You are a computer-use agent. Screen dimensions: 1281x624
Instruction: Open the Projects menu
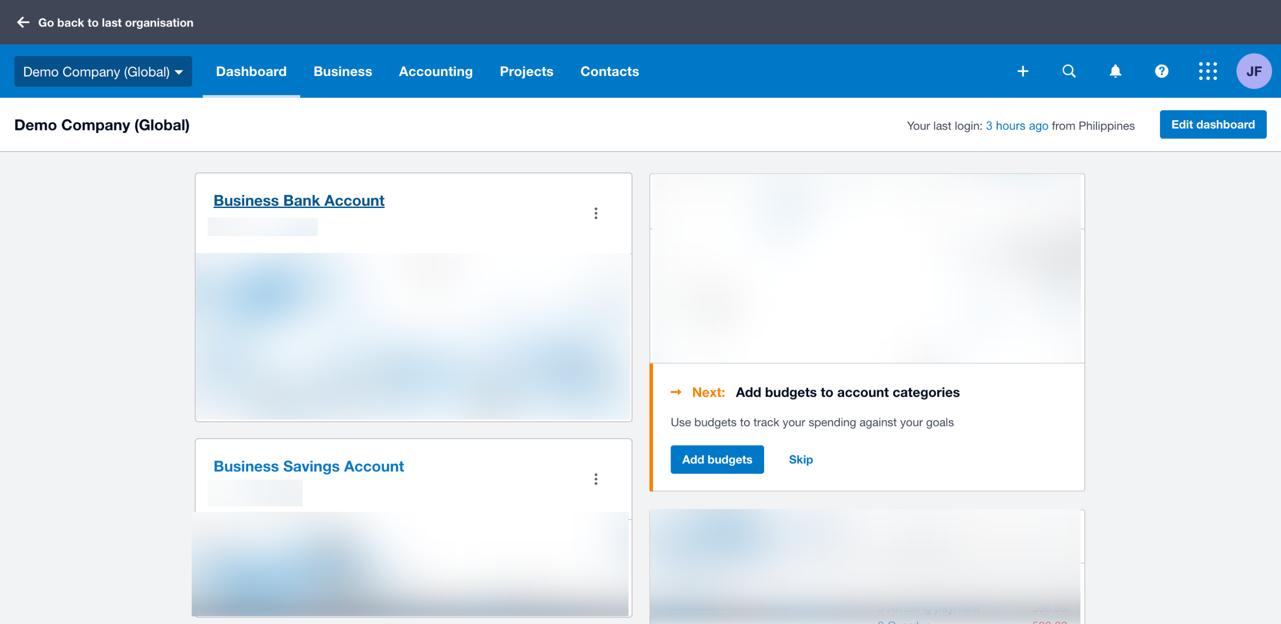[x=526, y=71]
